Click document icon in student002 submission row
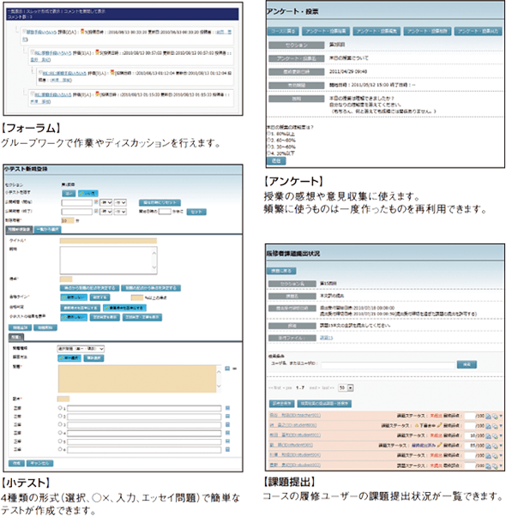The height and width of the screenshot is (516, 506). (488, 465)
